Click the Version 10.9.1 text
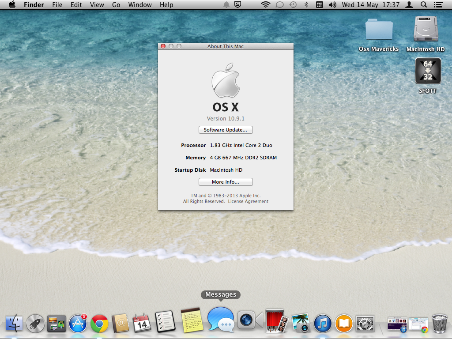 coord(226,118)
